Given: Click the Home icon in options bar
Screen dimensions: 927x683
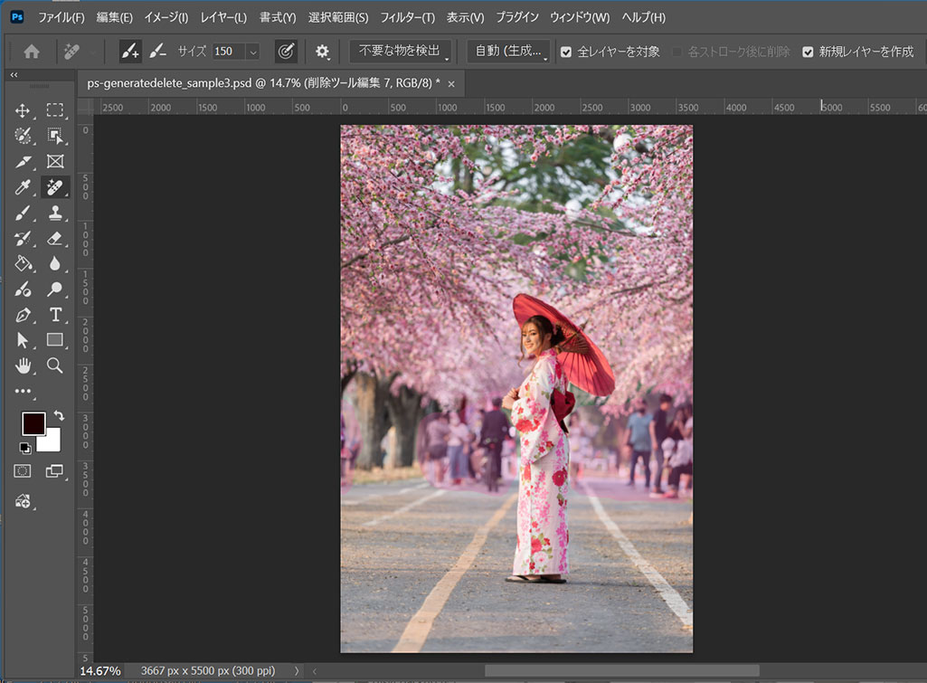Looking at the screenshot, I should [32, 52].
